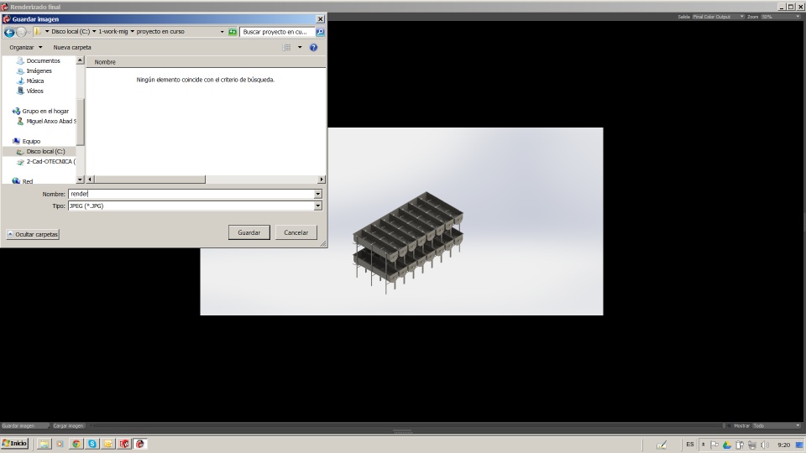This screenshot has width=806, height=453.
Task: Switch to SolidWorks in the taskbar
Action: (124, 444)
